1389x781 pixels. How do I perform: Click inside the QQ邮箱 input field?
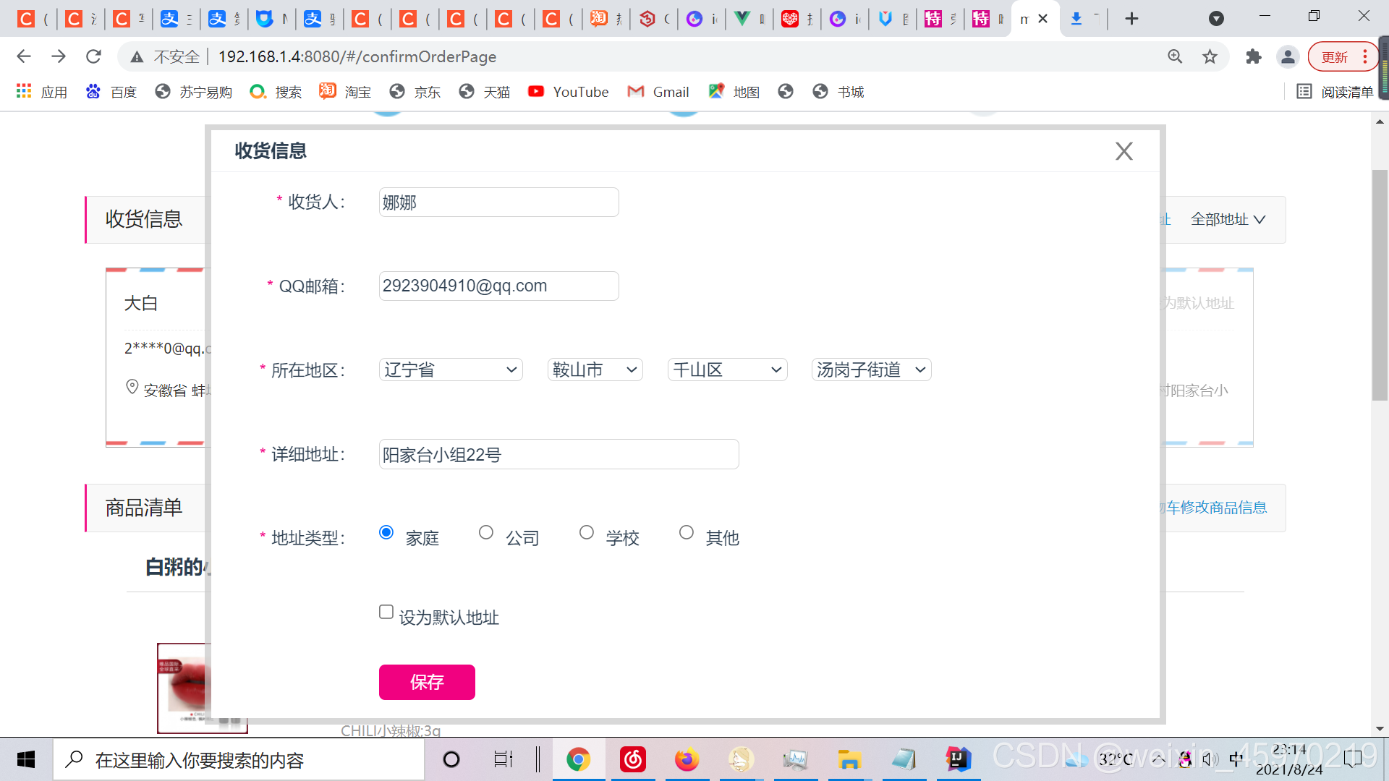point(498,286)
